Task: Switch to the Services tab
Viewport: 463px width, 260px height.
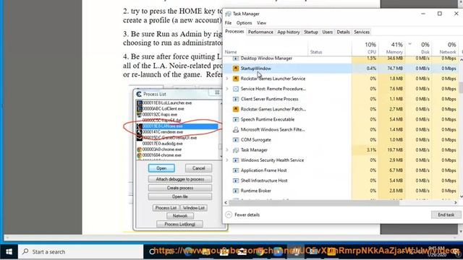Action: click(x=362, y=32)
